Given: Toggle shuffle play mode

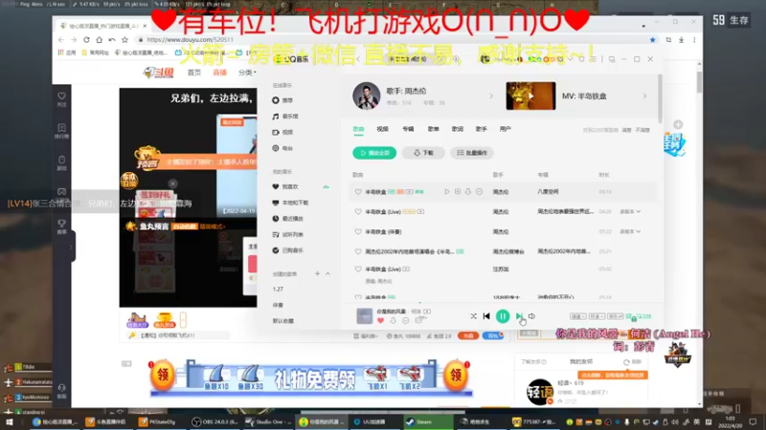Looking at the screenshot, I should 473,316.
